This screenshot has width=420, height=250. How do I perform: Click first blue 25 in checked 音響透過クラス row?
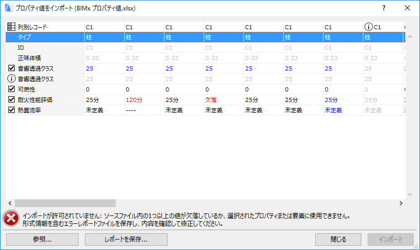[x=90, y=69]
